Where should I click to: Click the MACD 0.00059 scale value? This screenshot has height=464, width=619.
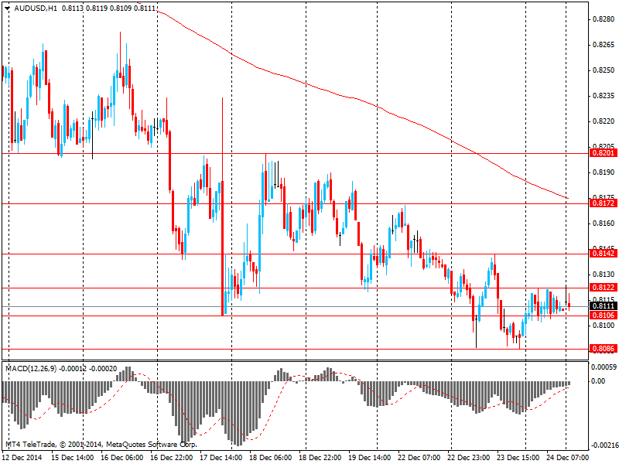coord(604,367)
